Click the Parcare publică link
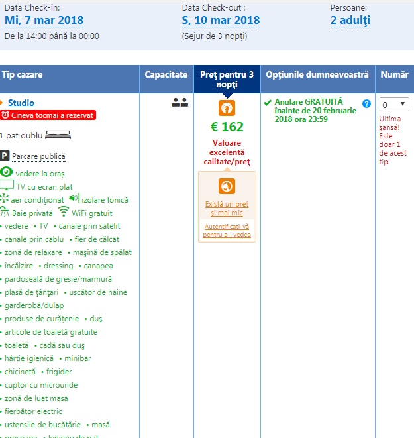The width and height of the screenshot is (414, 438). click(38, 156)
